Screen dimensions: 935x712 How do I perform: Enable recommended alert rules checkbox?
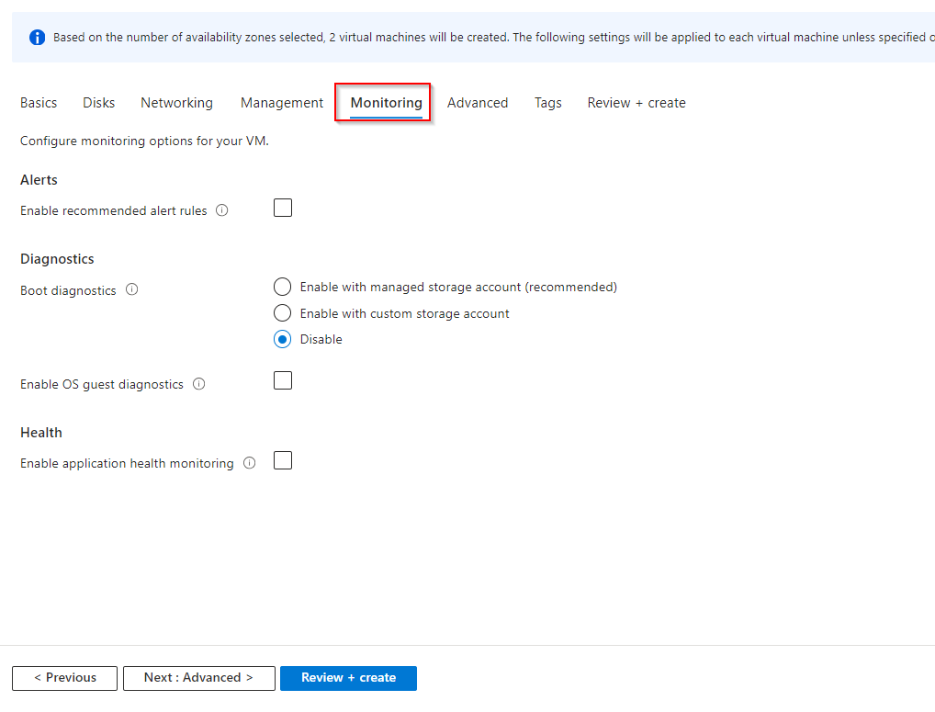[x=283, y=209]
